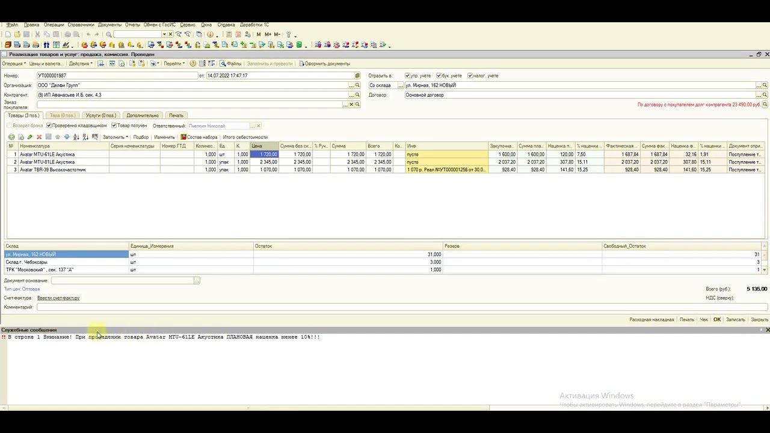Expand the Заполнить dropdown in the table toolbar

[x=115, y=137]
